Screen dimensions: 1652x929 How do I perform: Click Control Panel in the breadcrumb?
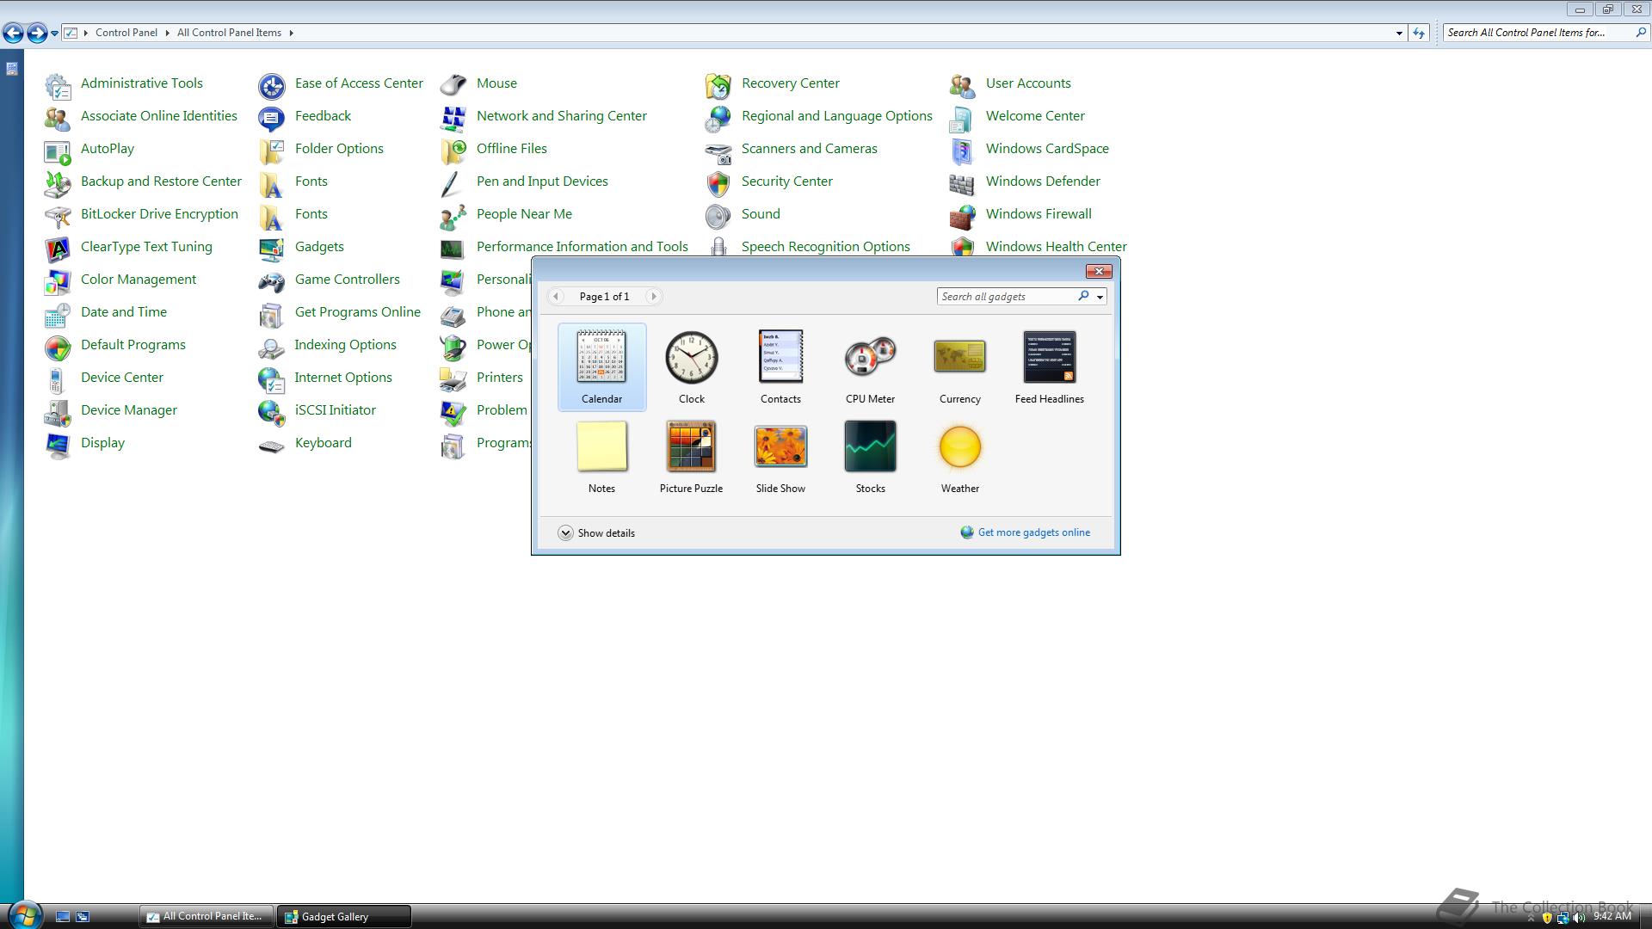point(126,33)
